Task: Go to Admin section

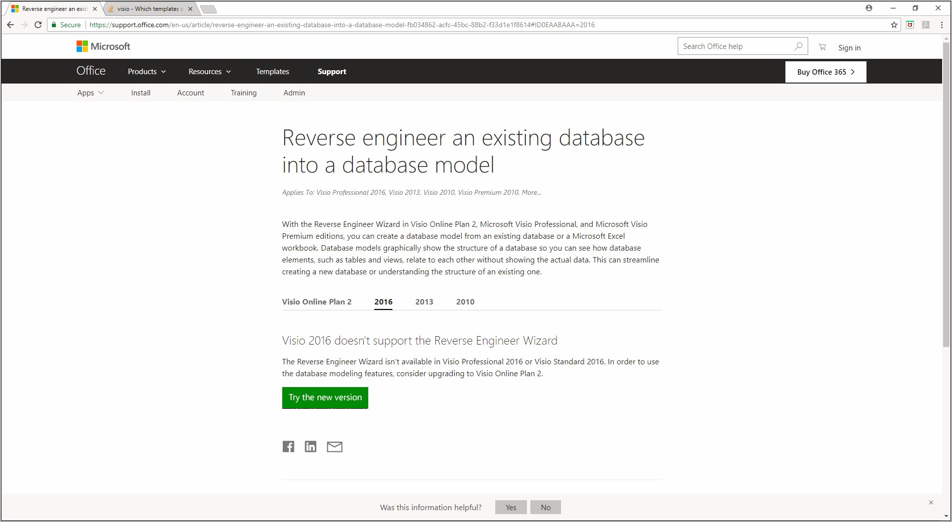Action: tap(294, 93)
